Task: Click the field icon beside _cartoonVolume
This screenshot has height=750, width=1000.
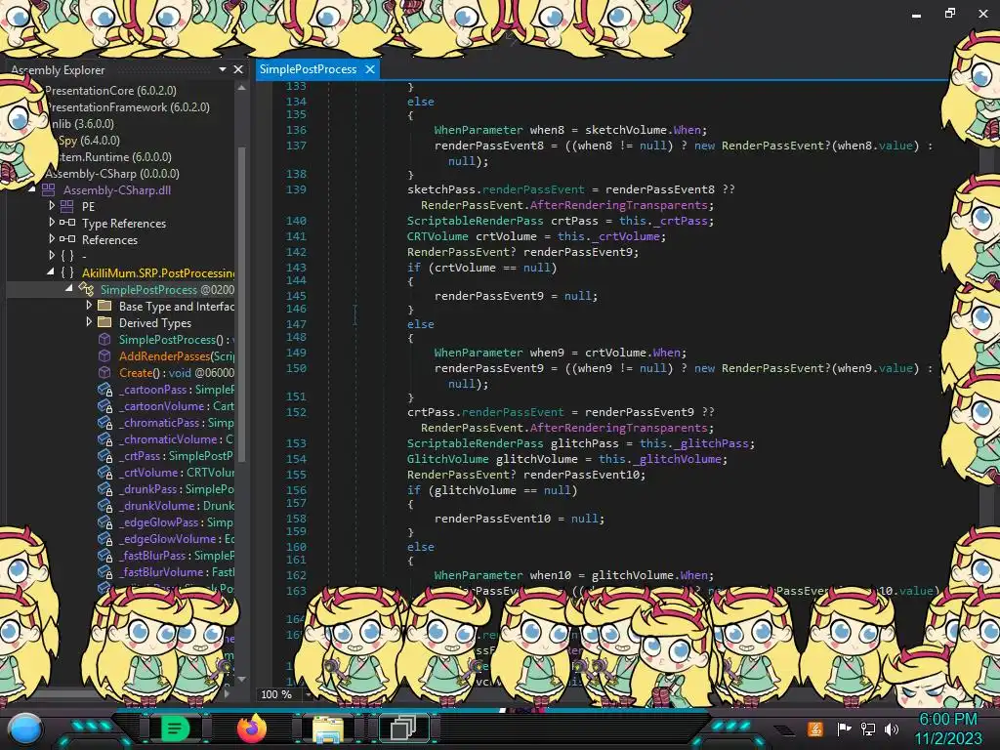Action: pyautogui.click(x=104, y=405)
